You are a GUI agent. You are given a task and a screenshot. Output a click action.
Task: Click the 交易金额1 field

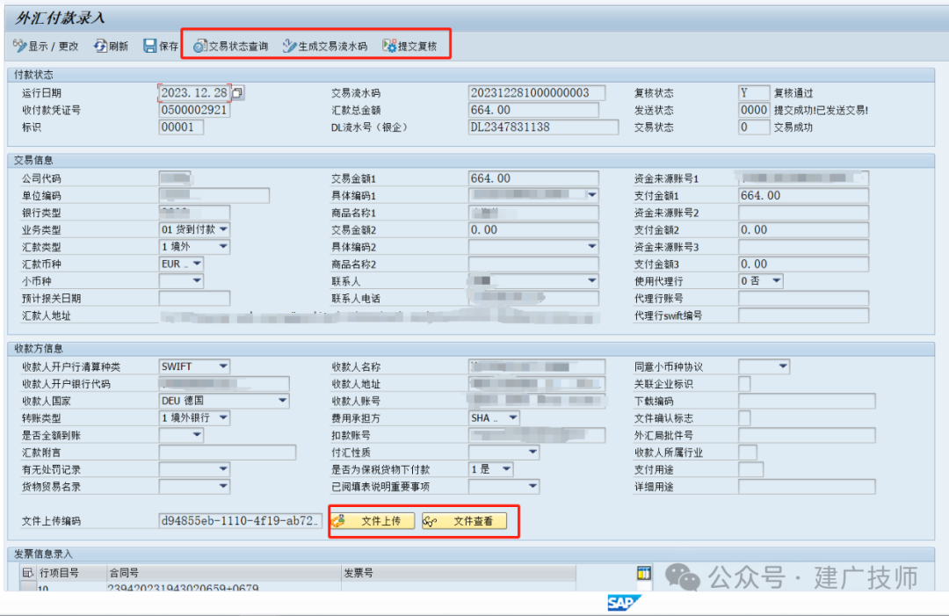(533, 178)
